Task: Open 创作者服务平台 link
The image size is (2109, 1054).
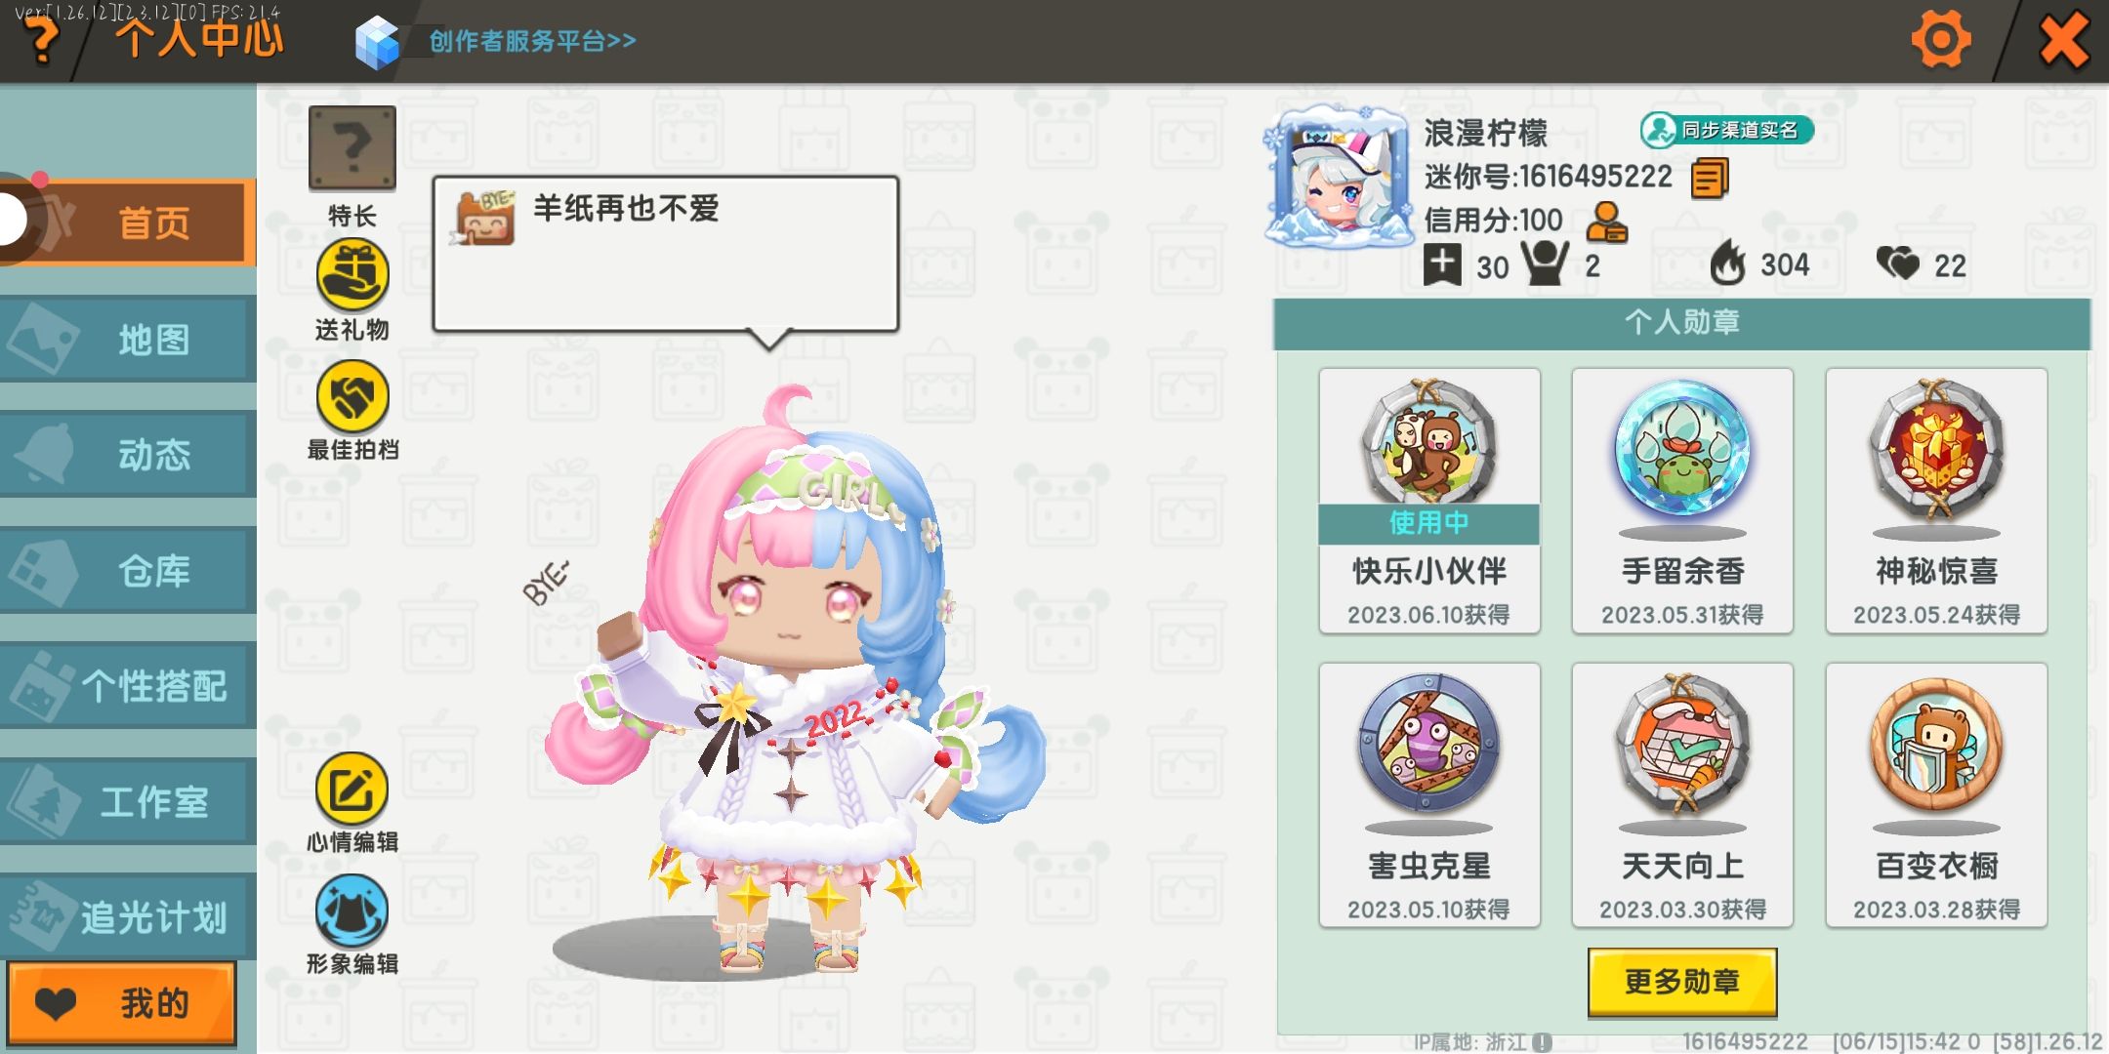Action: (532, 41)
